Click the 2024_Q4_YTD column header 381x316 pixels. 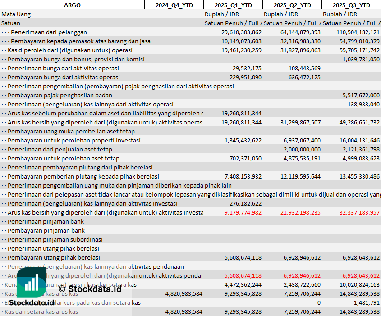click(x=174, y=5)
